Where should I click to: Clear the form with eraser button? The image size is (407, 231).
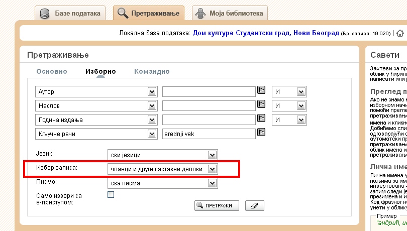[x=255, y=205]
